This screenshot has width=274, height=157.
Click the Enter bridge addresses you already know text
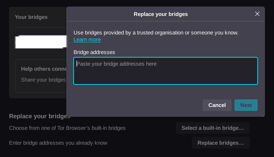pyautogui.click(x=58, y=143)
